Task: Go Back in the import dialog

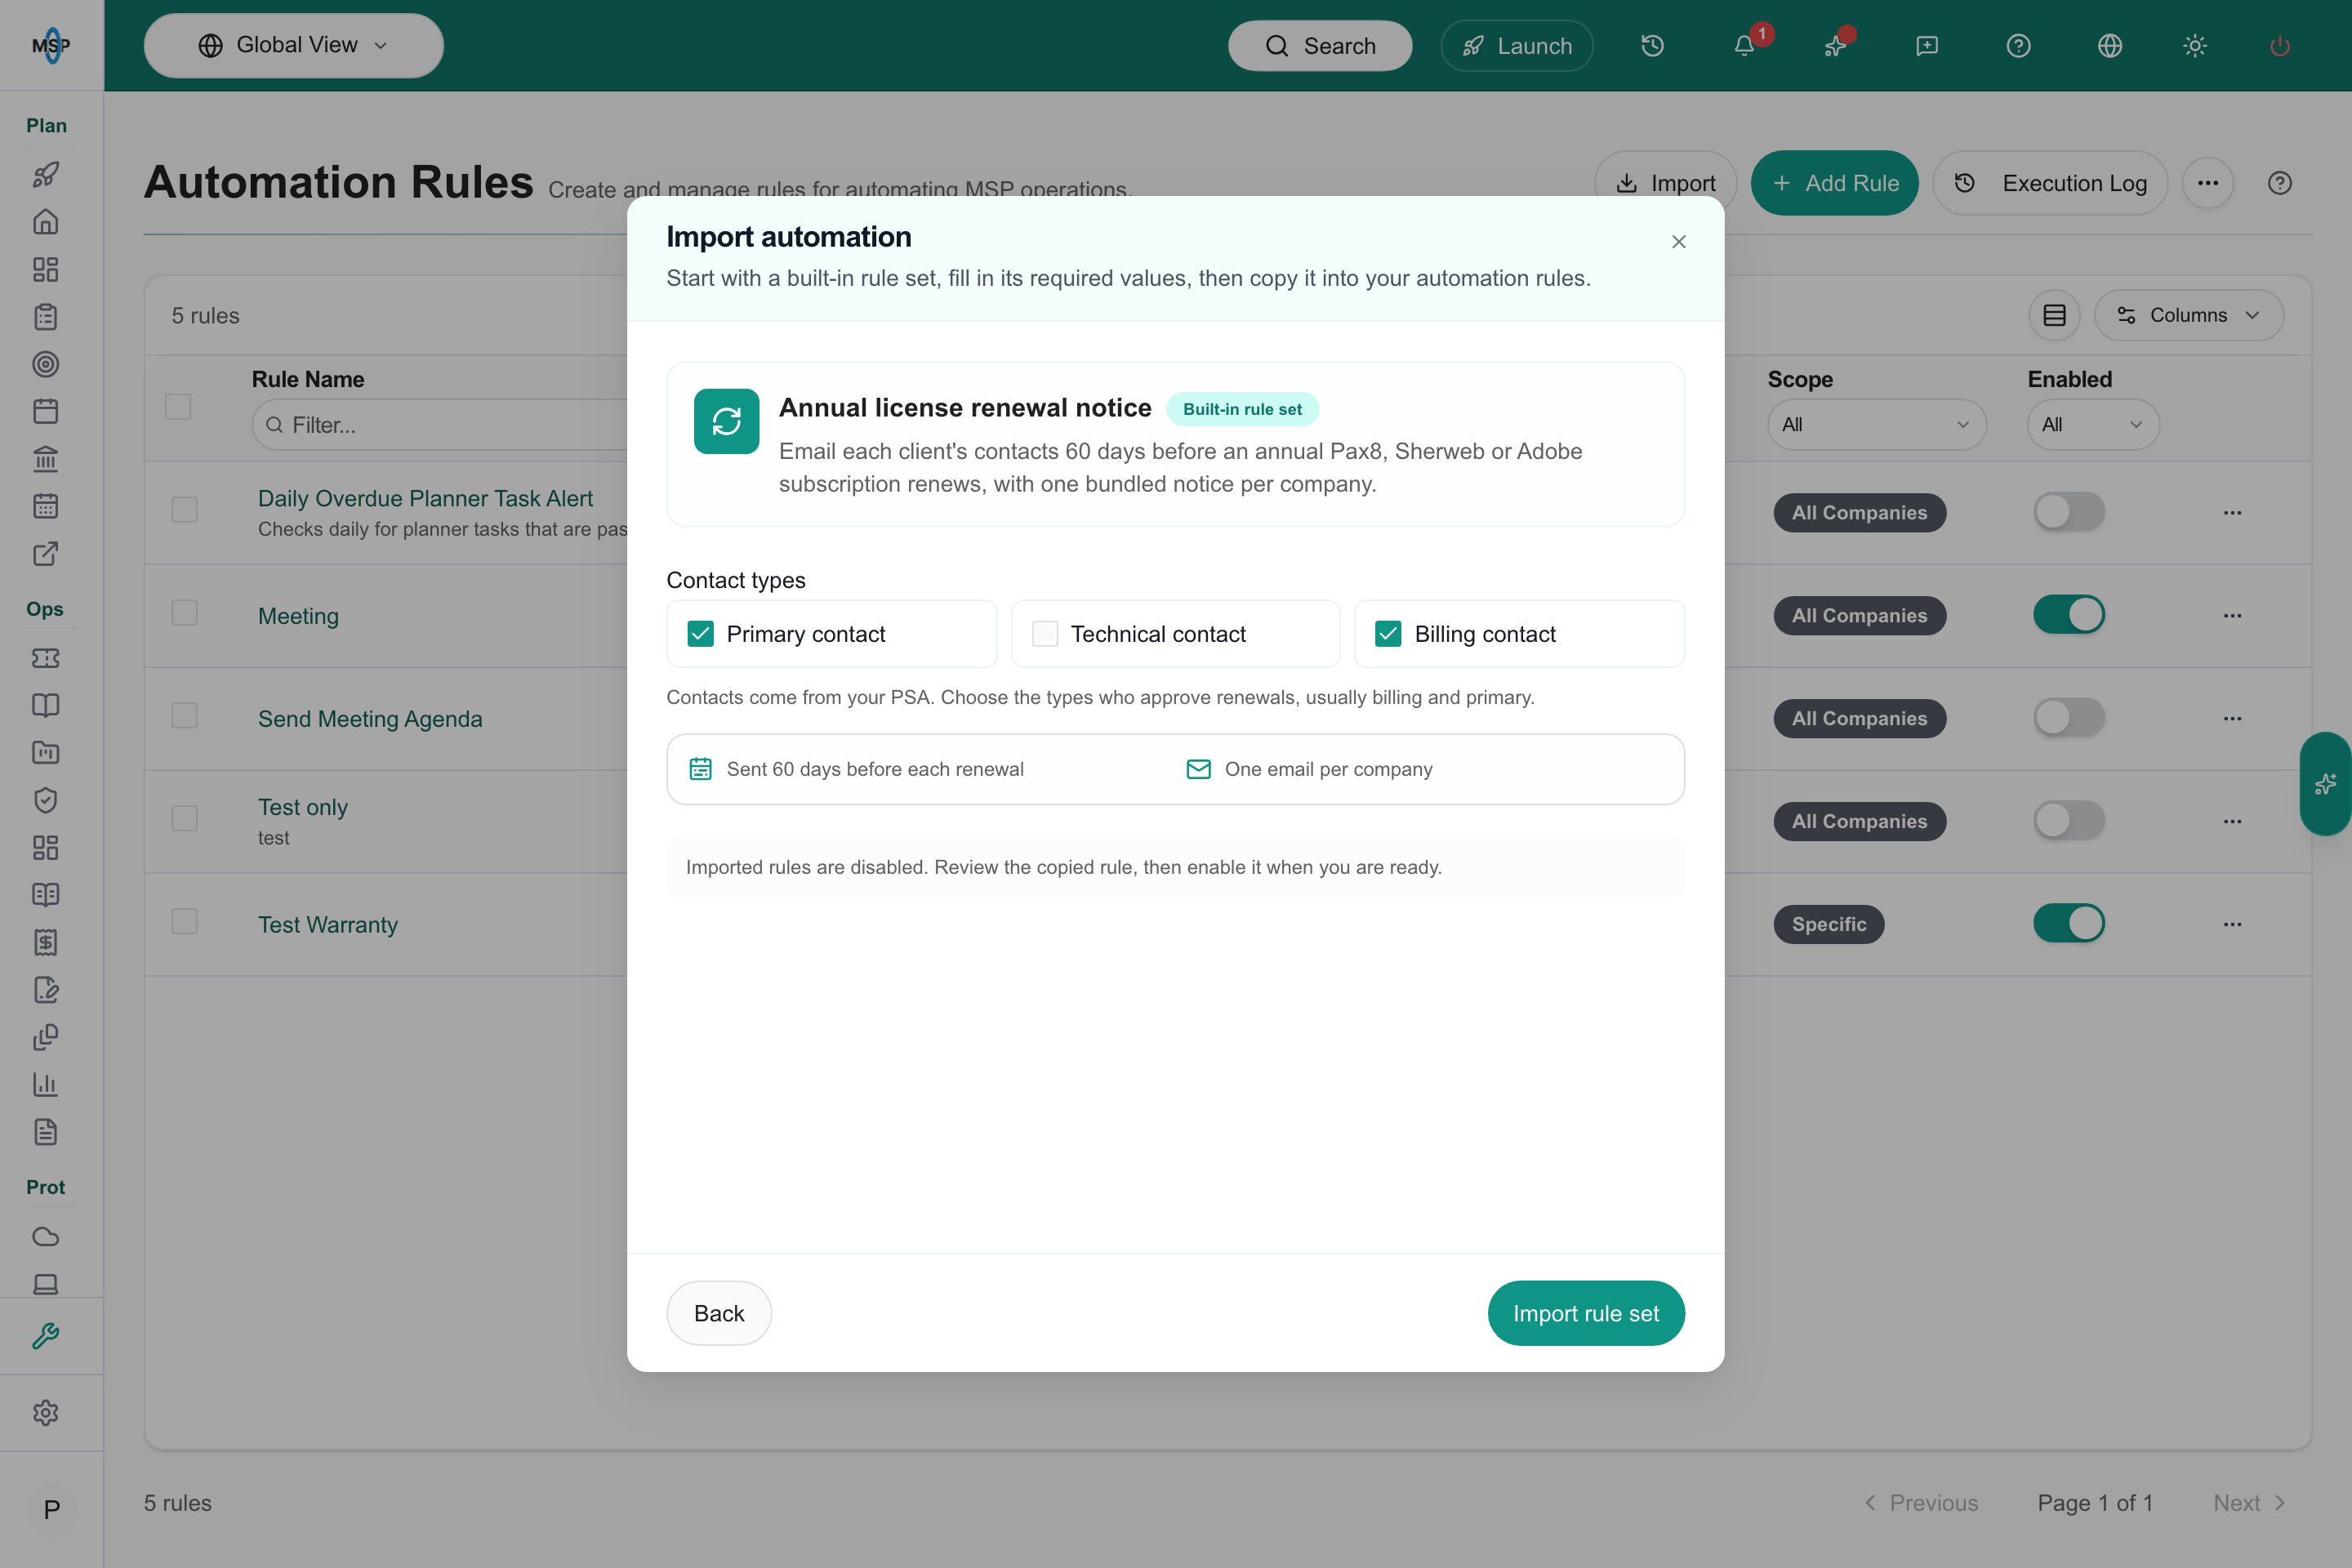Action: tap(719, 1313)
